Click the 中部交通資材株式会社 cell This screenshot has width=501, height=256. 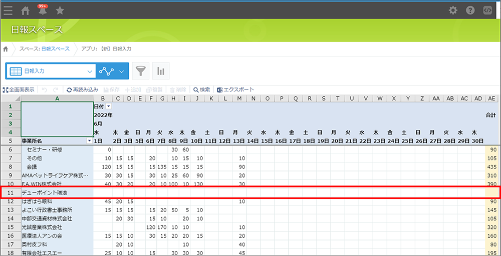(x=57, y=218)
